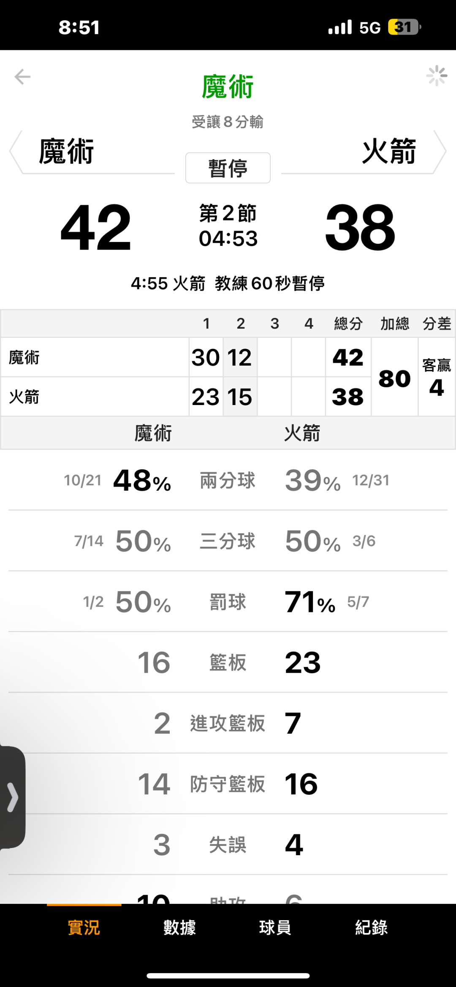Viewport: 456px width, 987px height.
Task: Tap the back arrow icon
Action: [x=22, y=77]
